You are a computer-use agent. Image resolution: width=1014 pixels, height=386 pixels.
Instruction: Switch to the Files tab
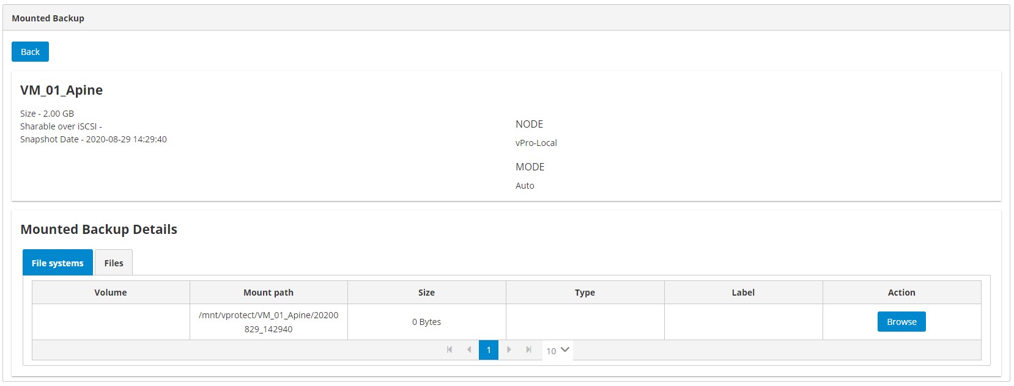click(x=114, y=263)
